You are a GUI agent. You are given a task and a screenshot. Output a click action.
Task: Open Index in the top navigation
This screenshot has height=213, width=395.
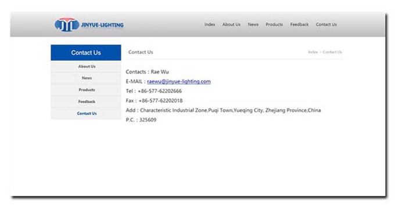(x=210, y=24)
